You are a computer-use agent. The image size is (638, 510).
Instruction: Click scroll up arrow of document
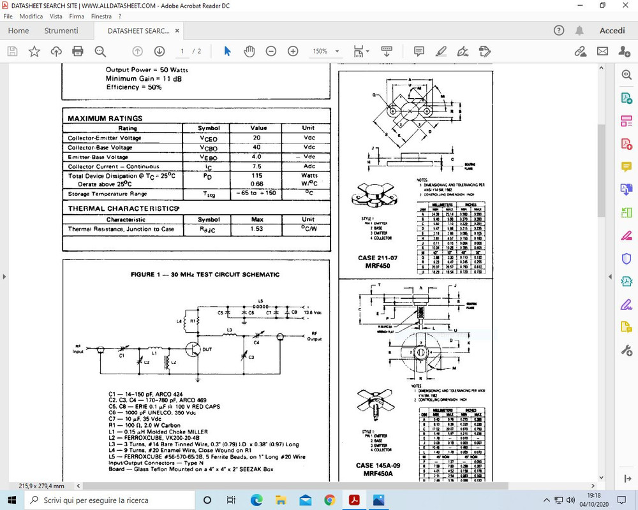pyautogui.click(x=602, y=68)
